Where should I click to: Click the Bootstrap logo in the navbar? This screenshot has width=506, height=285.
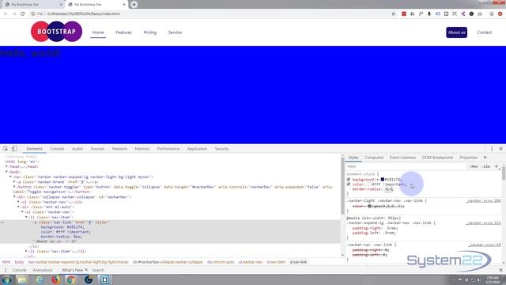pos(56,32)
